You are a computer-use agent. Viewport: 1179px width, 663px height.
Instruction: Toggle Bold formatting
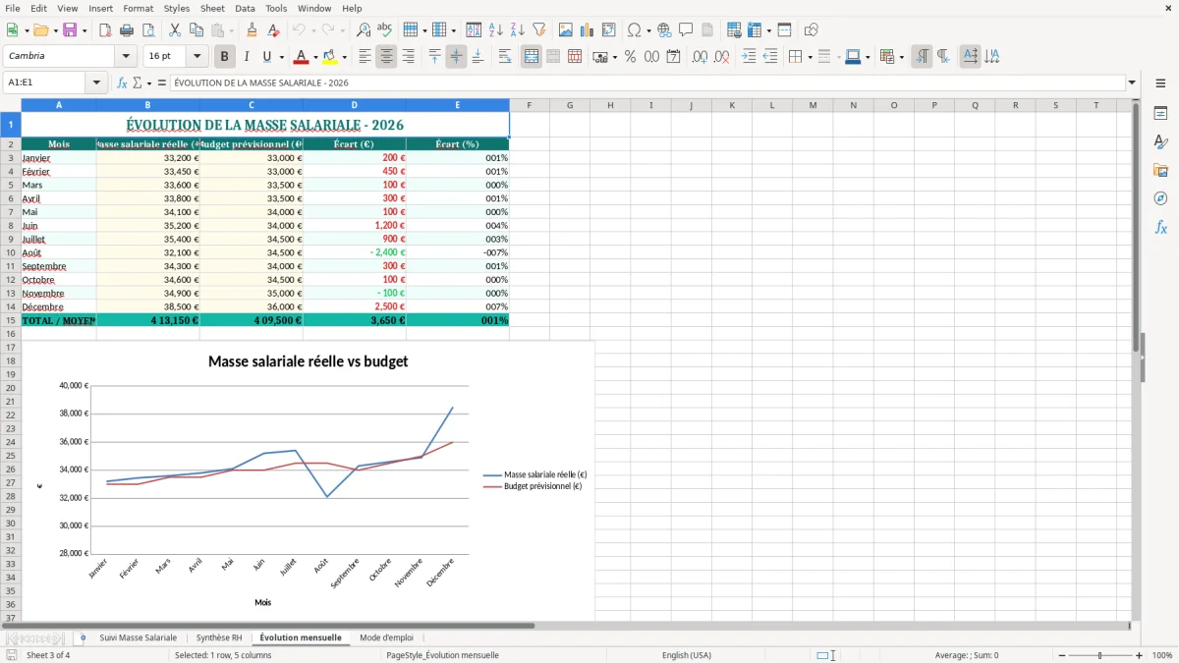click(225, 57)
